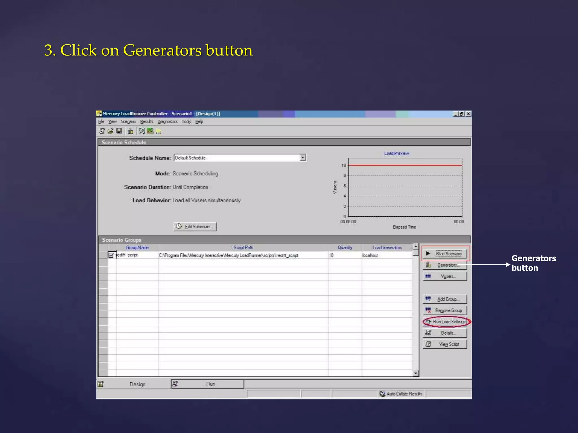Click the Script Path column header

243,248
